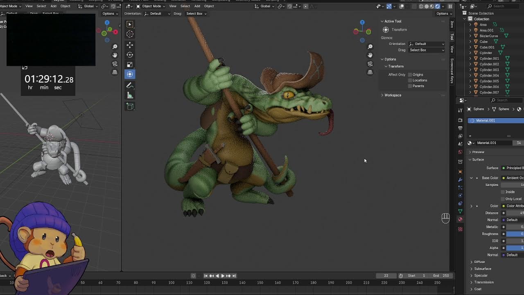This screenshot has height=295, width=524.
Task: Check the Affect Only Locations option
Action: point(410,80)
